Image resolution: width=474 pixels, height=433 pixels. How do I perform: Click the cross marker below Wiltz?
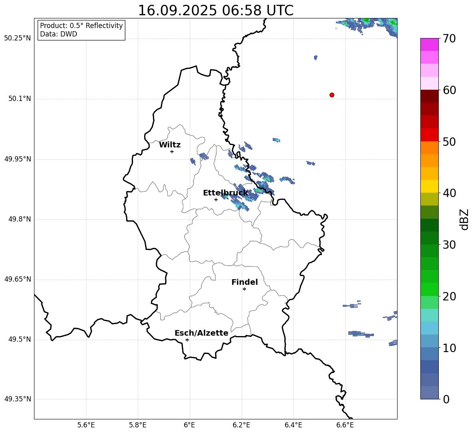pyautogui.click(x=172, y=151)
